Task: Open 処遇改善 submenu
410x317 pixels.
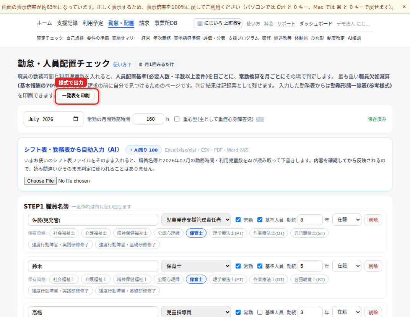Action: [x=283, y=38]
